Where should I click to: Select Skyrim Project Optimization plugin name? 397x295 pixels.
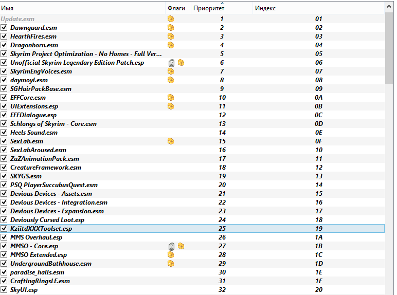86,54
